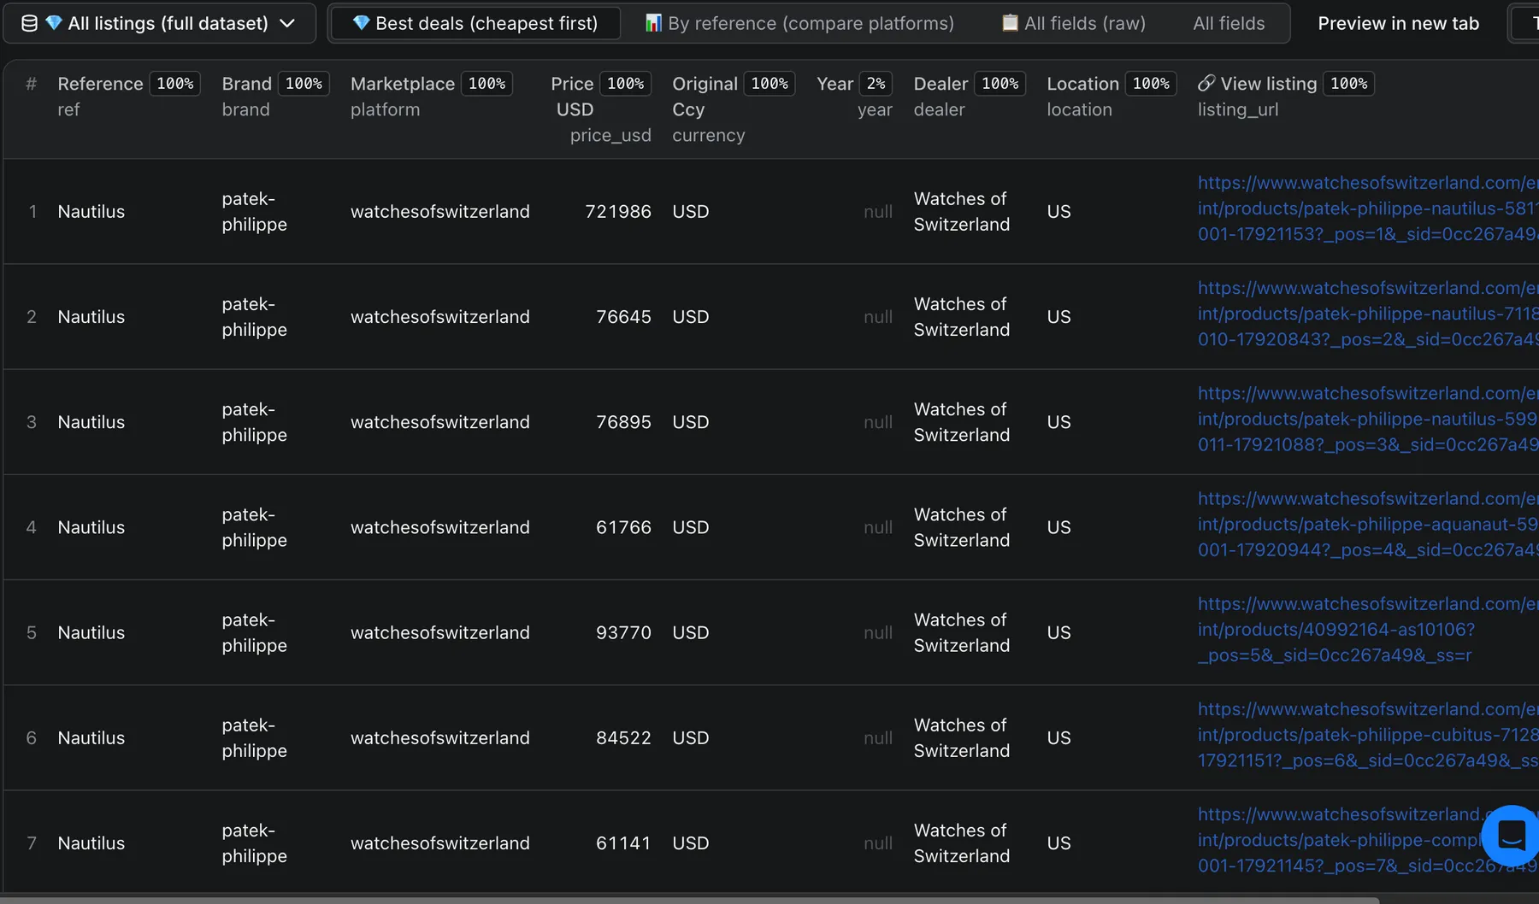Click the Nautilus reference cell in row 2
This screenshot has height=904, width=1539.
point(91,316)
